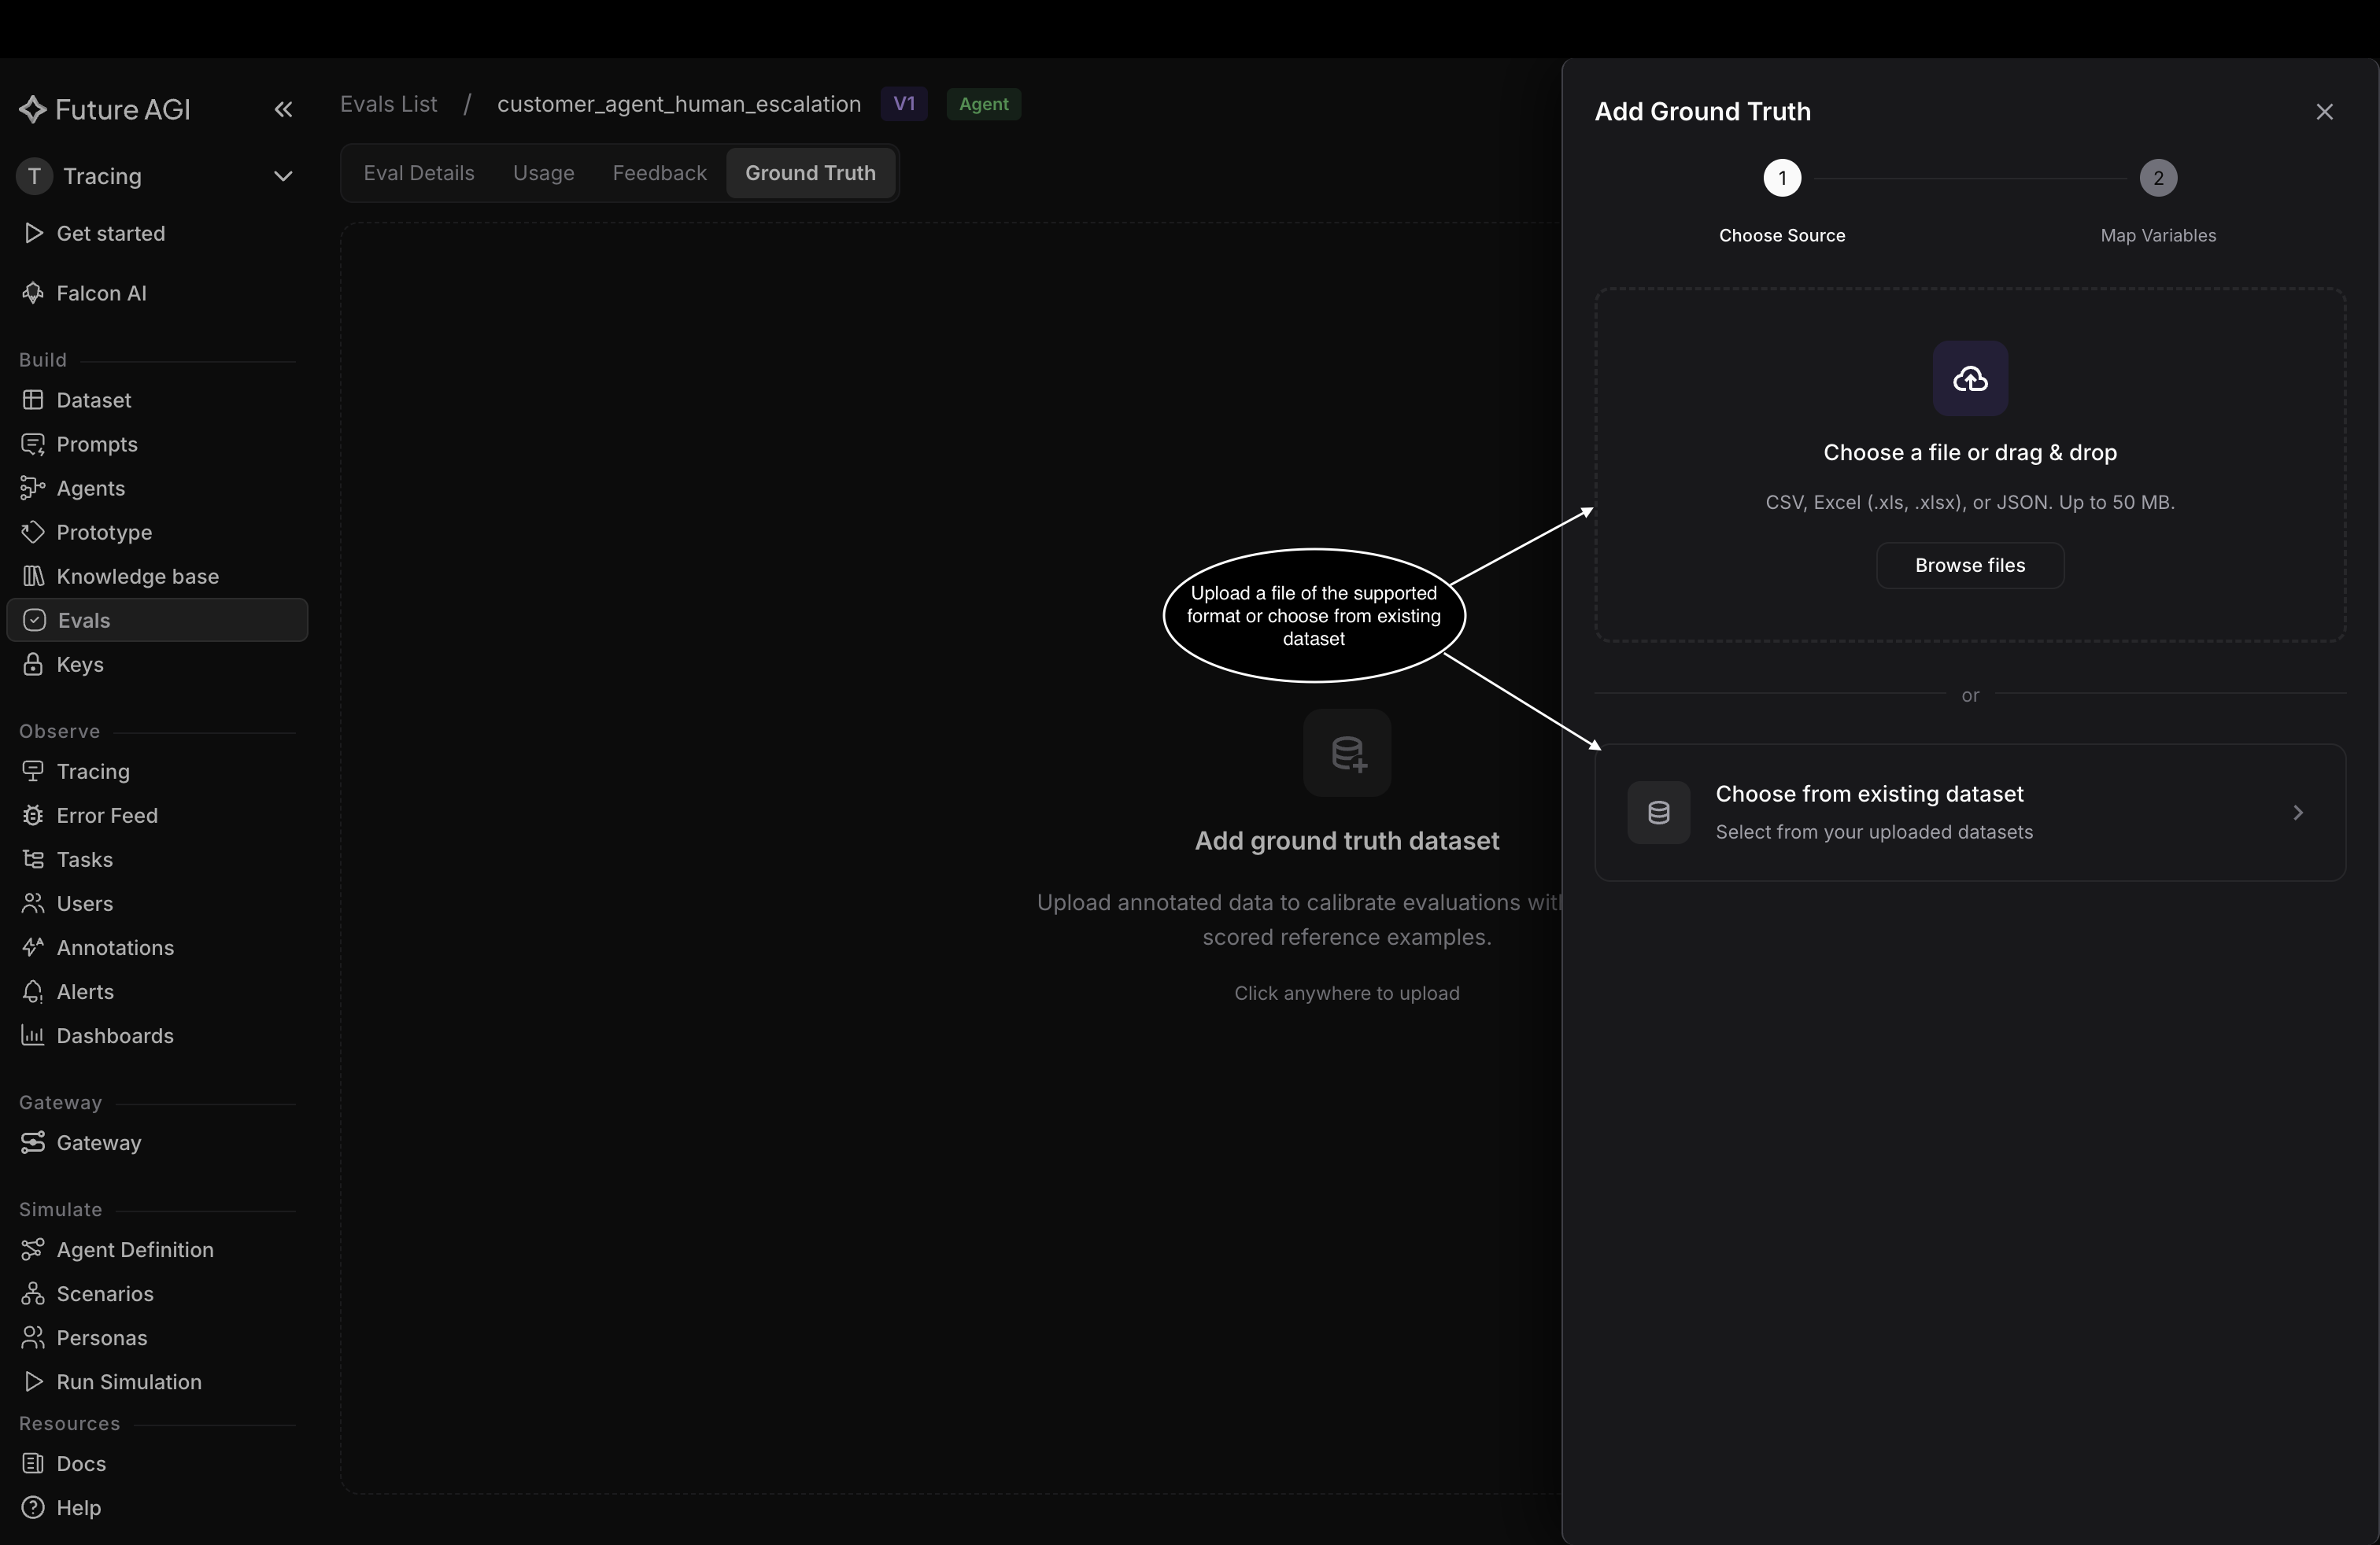Viewport: 2380px width, 1545px height.
Task: Switch to the Eval Details tab
Action: [419, 173]
